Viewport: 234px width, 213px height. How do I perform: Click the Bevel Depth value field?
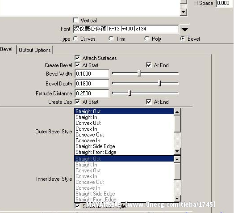coord(92,84)
